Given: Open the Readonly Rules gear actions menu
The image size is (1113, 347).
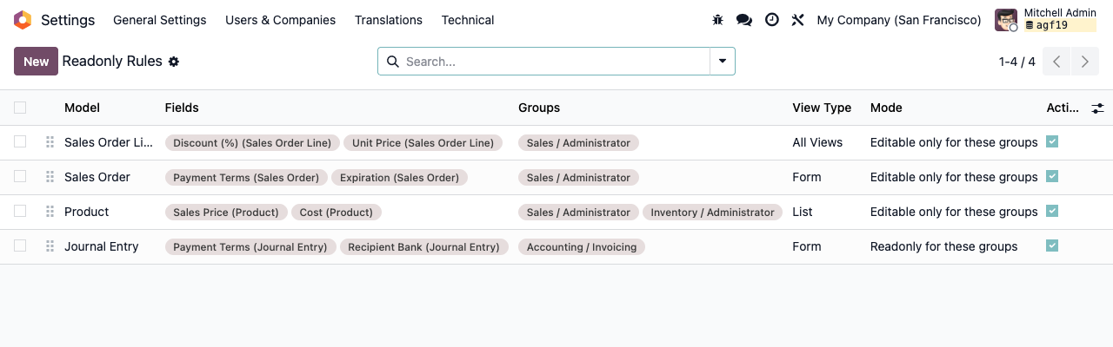Looking at the screenshot, I should [174, 62].
